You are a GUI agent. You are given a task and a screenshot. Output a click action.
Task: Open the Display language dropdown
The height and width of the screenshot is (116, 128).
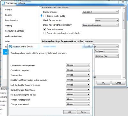pyautogui.click(x=100, y=12)
